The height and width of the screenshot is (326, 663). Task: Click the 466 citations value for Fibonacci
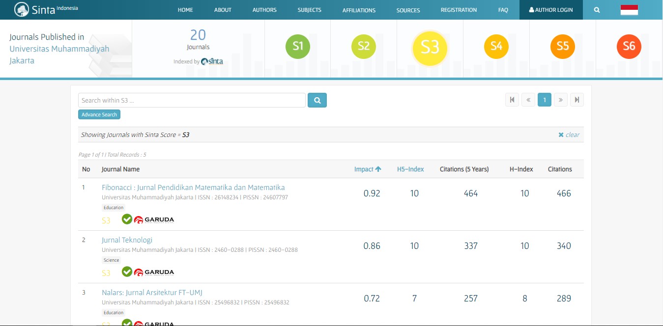coord(564,193)
